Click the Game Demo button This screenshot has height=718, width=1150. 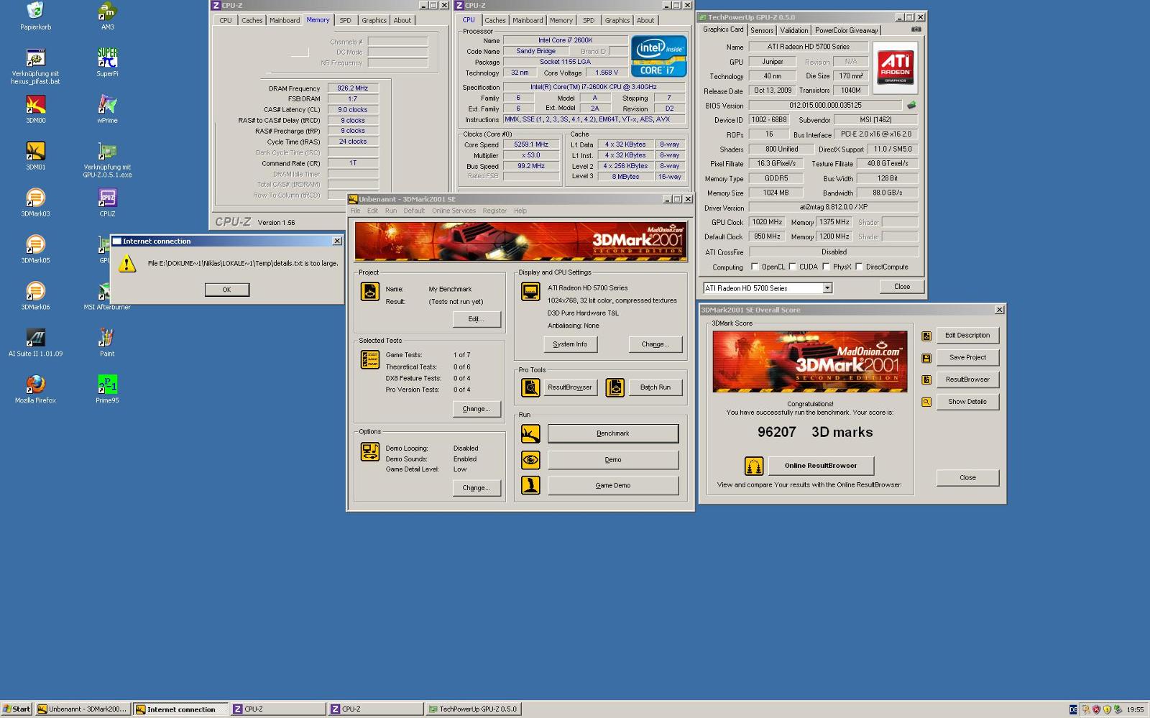click(x=613, y=486)
